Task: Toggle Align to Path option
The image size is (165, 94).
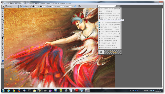Action: 28,6
